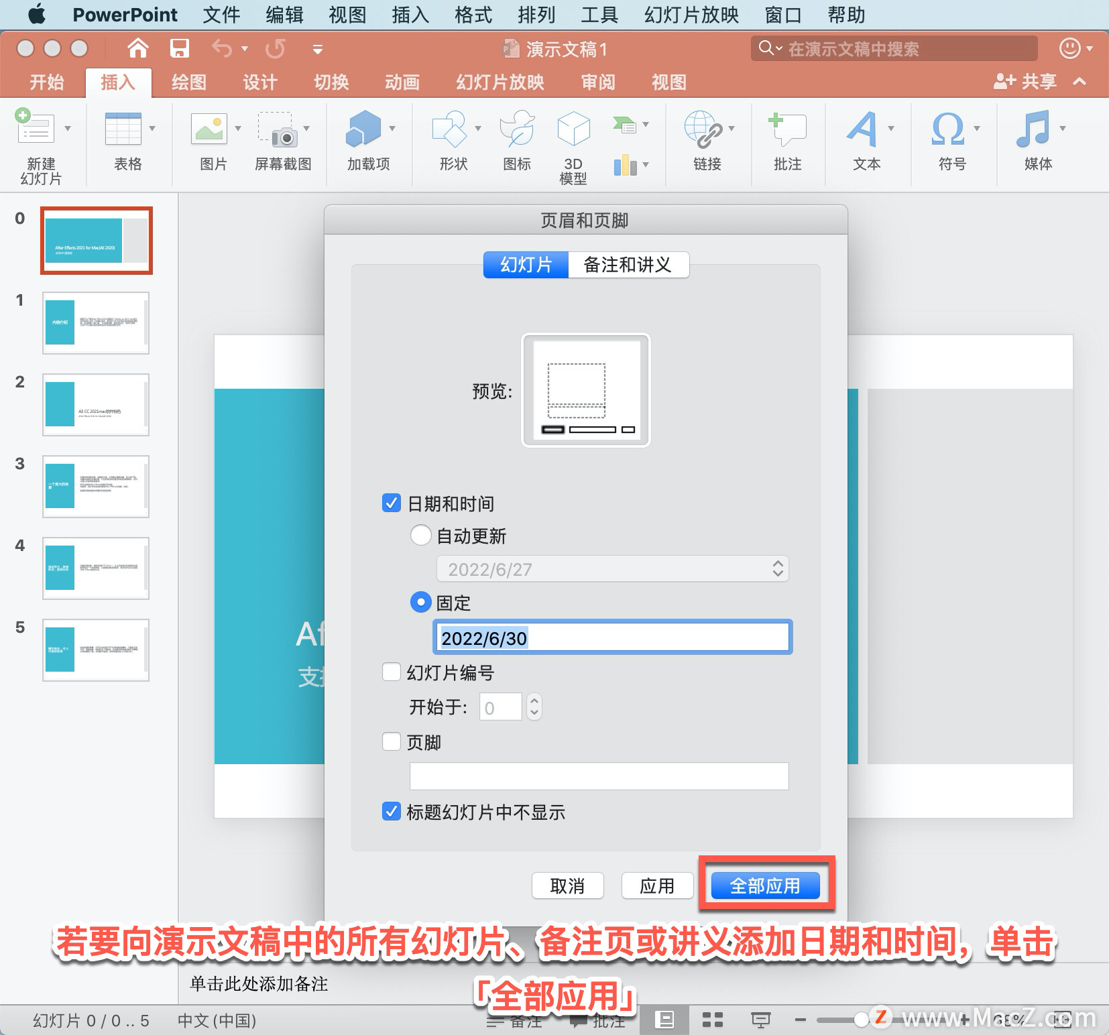
Task: Expand the Link dropdown arrow
Action: click(732, 128)
